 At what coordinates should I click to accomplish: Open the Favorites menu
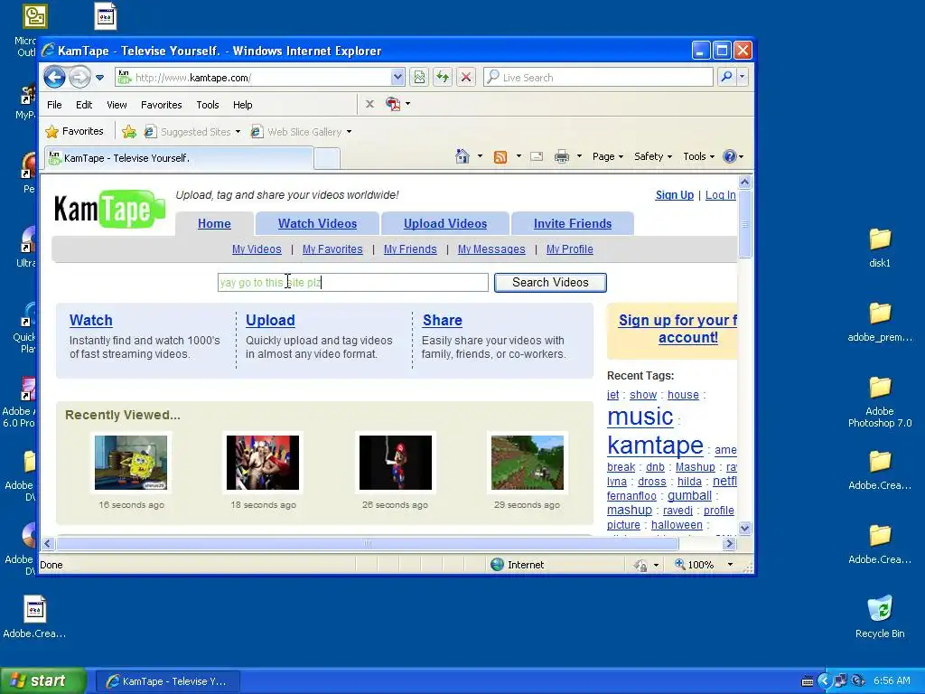tap(161, 105)
